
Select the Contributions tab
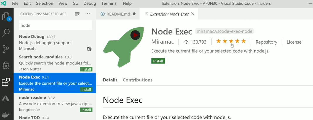pos(138,80)
